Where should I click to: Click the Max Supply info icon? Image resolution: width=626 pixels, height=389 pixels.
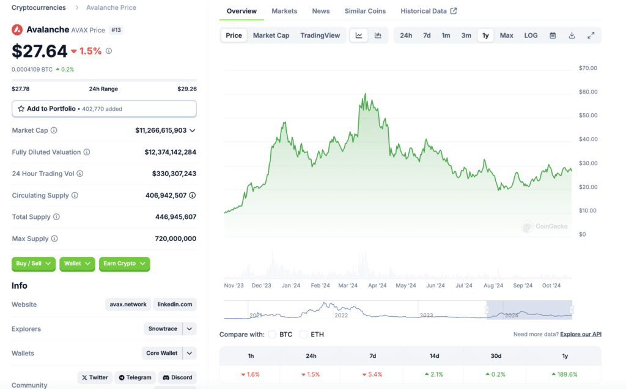[x=54, y=239]
